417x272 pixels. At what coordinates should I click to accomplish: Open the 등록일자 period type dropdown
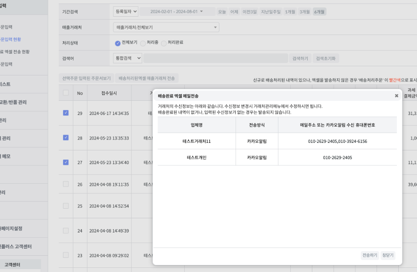126,11
